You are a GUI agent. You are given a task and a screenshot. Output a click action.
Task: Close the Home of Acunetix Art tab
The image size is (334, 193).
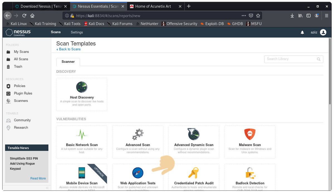coord(180,6)
